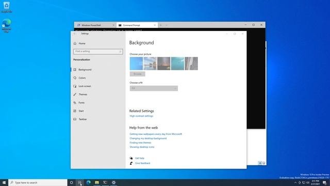Click the large icons view in rear window
The width and height of the screenshot is (330, 186).
pyautogui.click(x=263, y=163)
